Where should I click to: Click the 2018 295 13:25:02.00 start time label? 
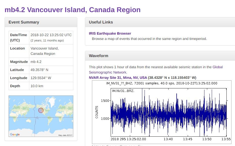tap(128, 139)
